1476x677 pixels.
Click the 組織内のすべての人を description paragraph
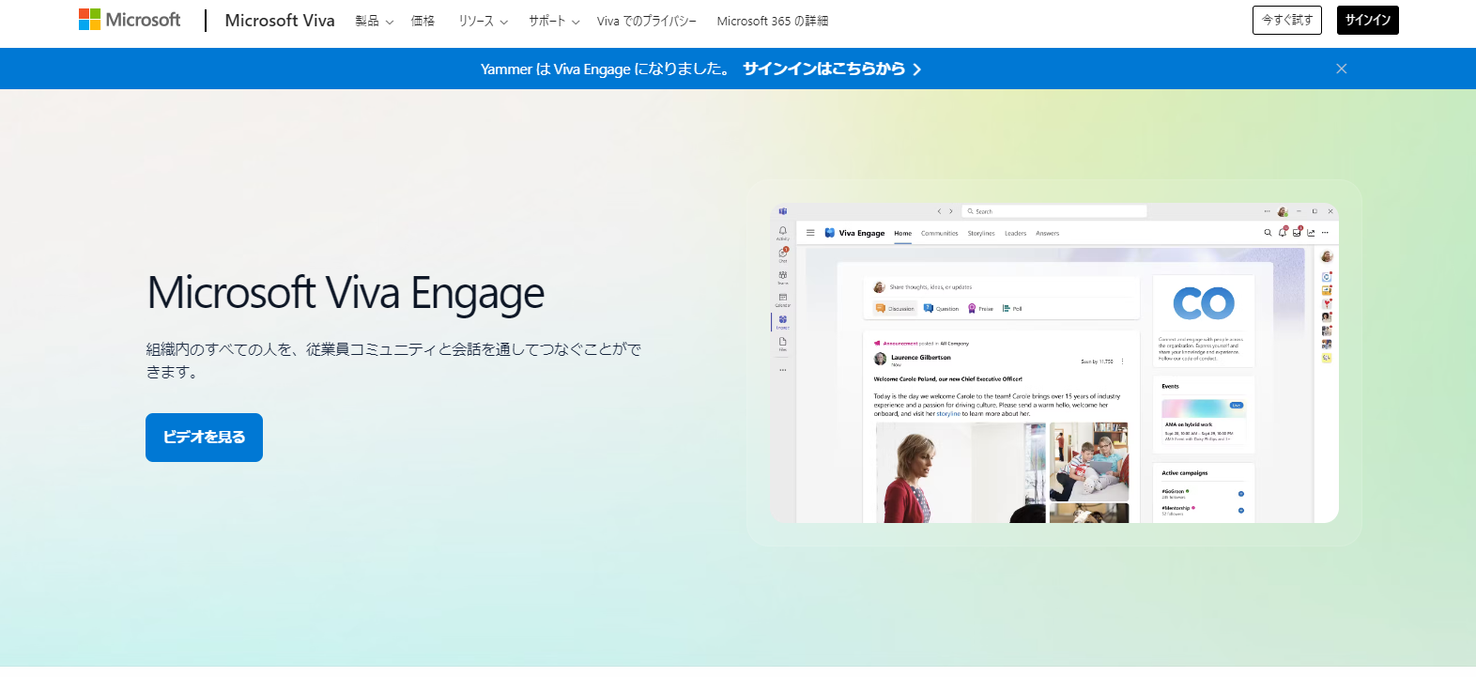(x=394, y=361)
